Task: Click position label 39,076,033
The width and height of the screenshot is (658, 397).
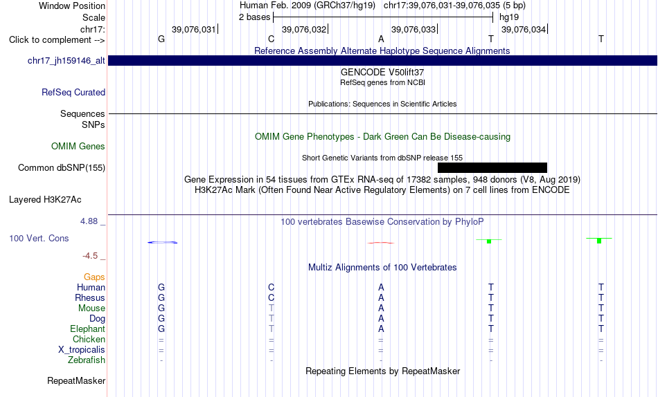Action: point(414,29)
